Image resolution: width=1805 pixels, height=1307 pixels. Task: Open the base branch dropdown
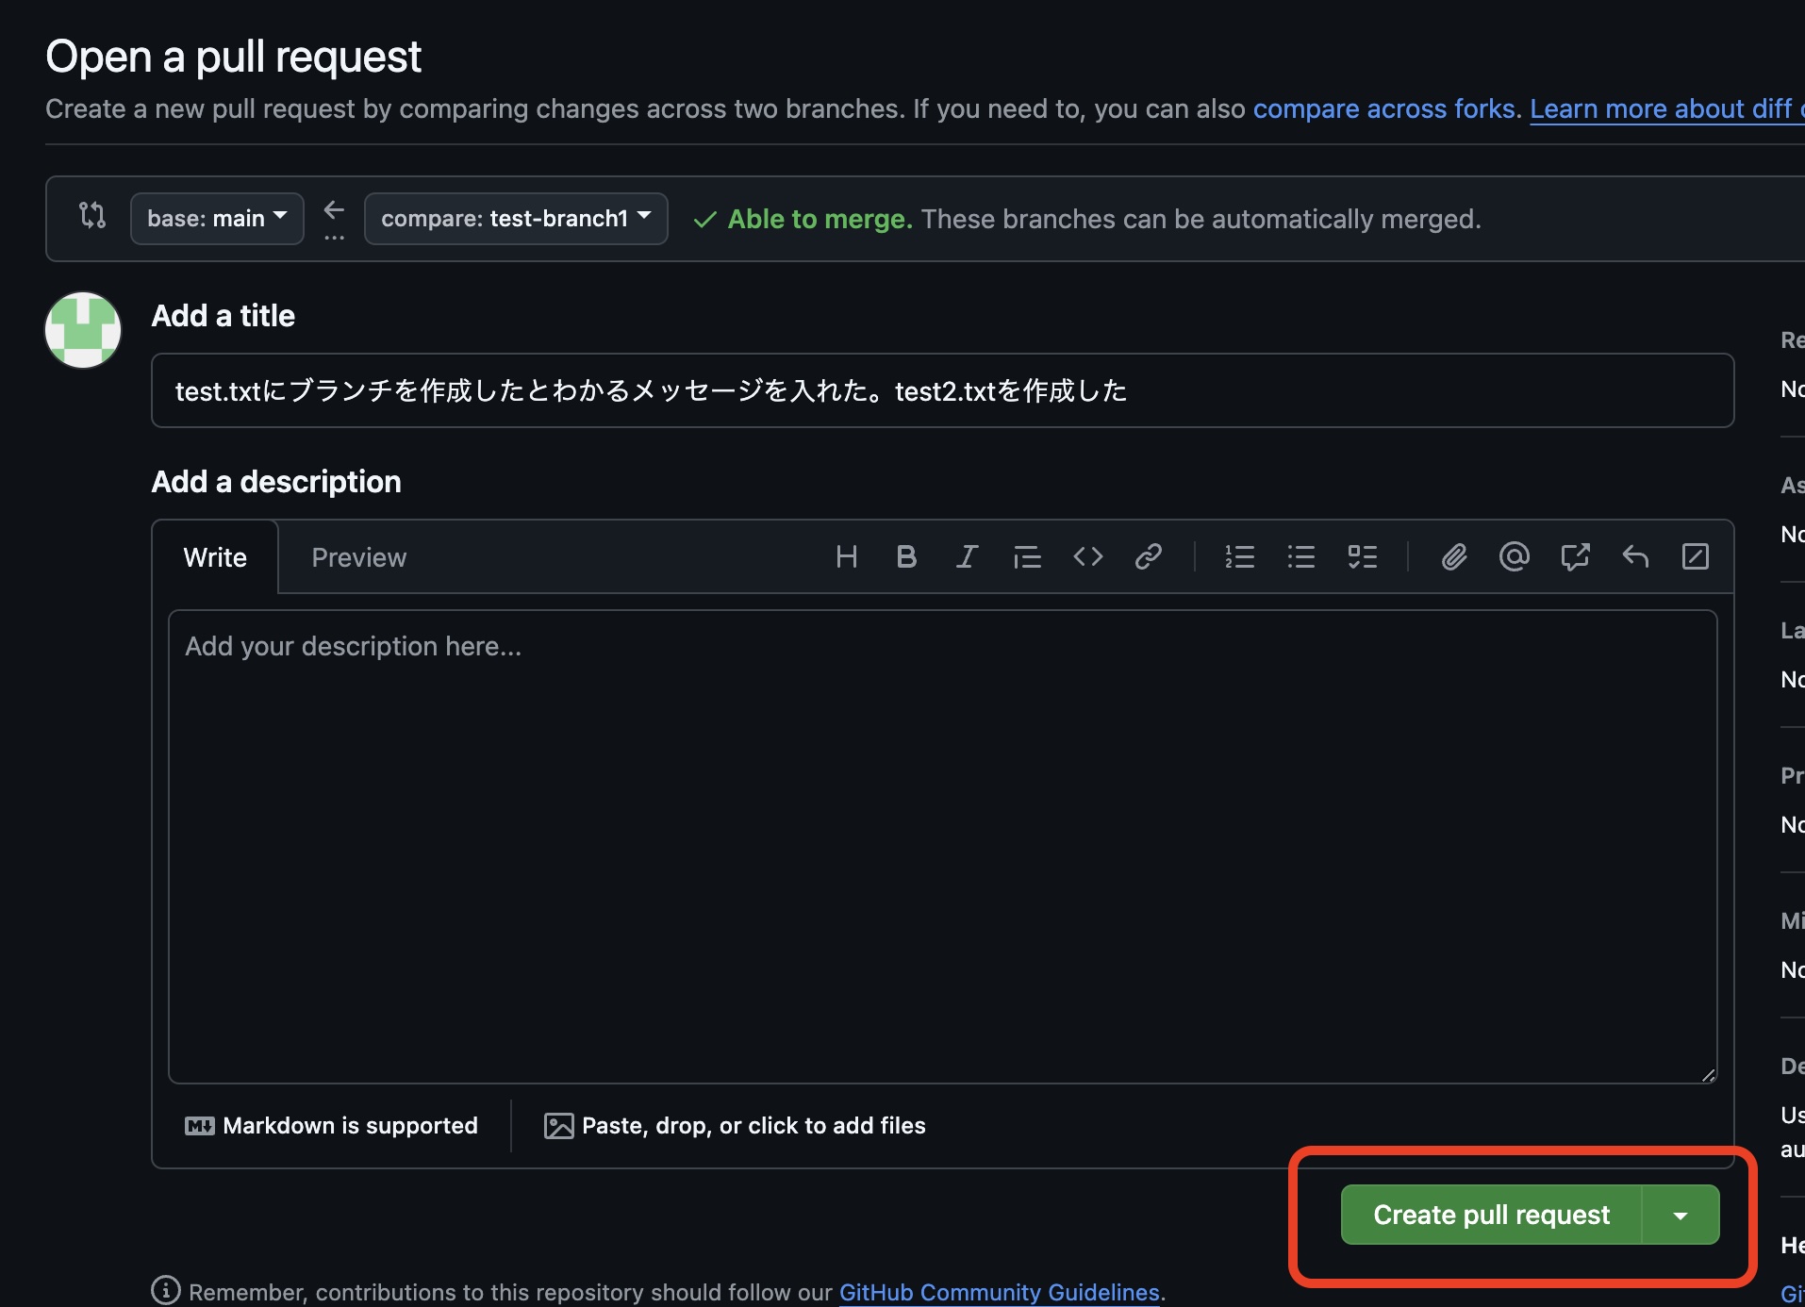click(x=216, y=218)
